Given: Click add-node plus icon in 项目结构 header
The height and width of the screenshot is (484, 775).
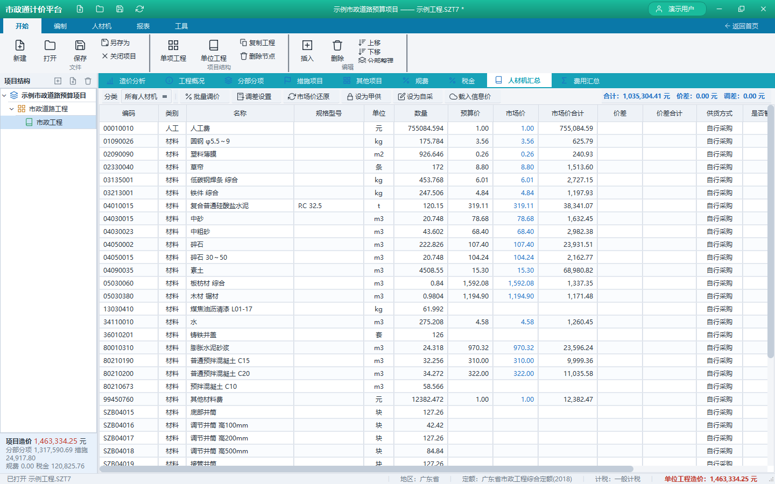Looking at the screenshot, I should [x=58, y=81].
